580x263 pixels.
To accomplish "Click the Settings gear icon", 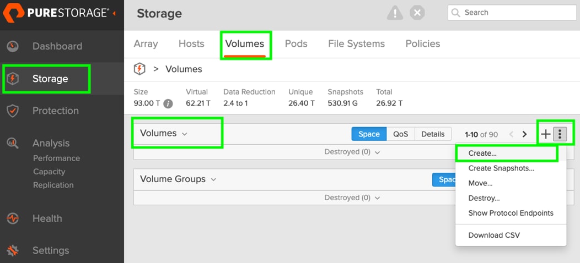I will (x=12, y=250).
